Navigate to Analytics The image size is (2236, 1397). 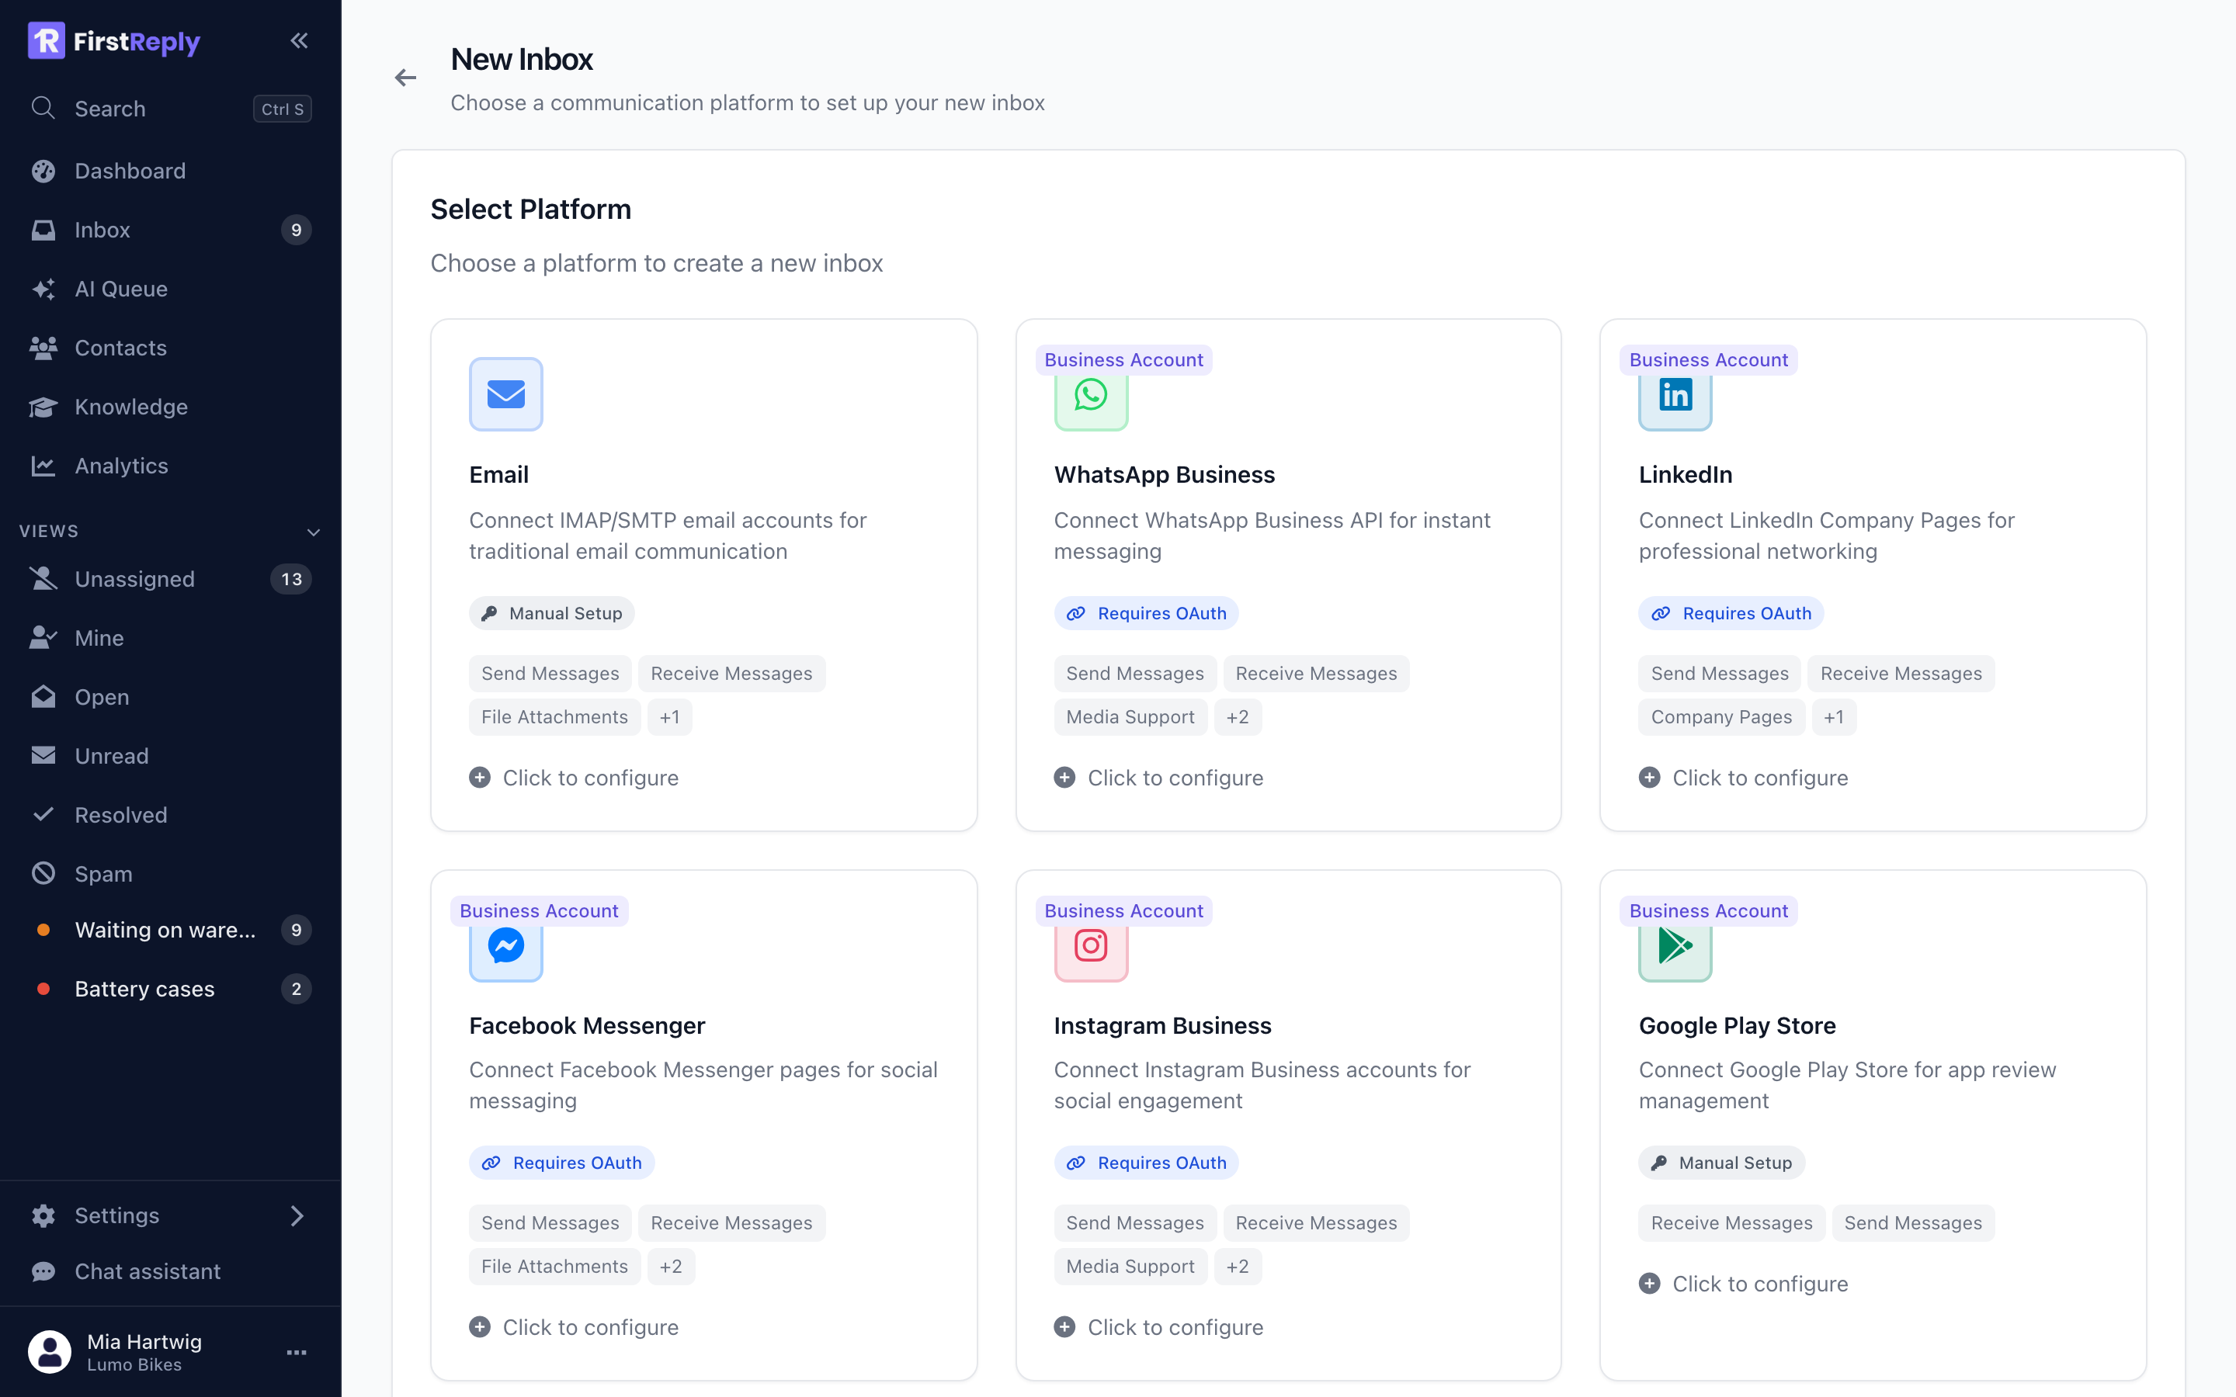(171, 466)
